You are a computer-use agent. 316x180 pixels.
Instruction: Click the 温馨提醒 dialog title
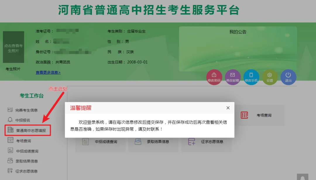point(81,108)
